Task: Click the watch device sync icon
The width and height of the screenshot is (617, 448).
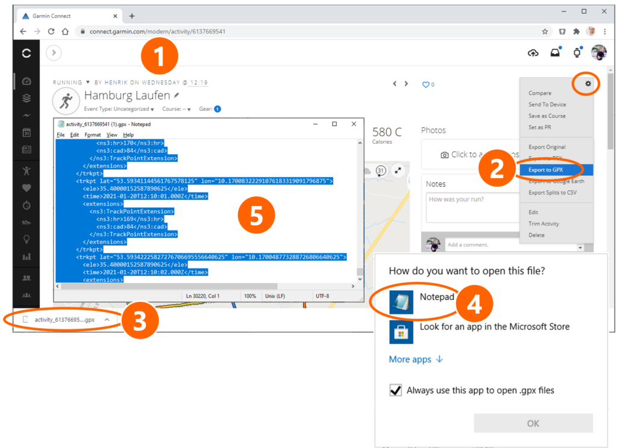Action: click(x=577, y=53)
